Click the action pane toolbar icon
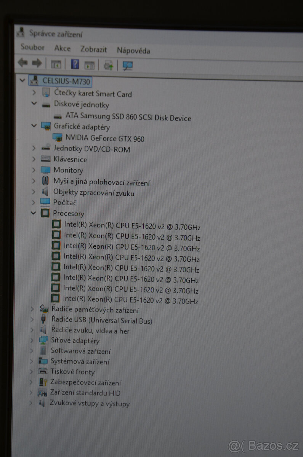This screenshot has height=457, width=303. point(90,65)
